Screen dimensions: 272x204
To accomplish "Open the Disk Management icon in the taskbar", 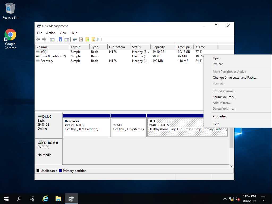I will (x=71, y=198).
